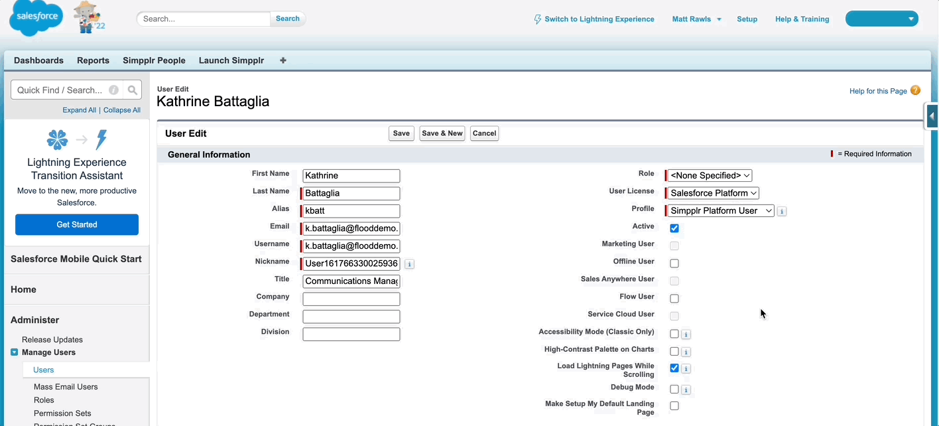This screenshot has height=426, width=939.
Task: Collapse the Manage Users section
Action: 15,352
